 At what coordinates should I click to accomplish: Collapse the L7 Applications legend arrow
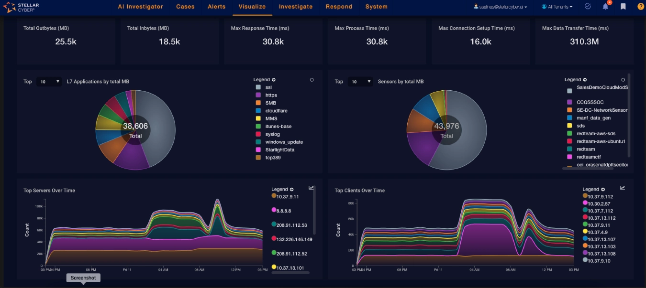[274, 80]
